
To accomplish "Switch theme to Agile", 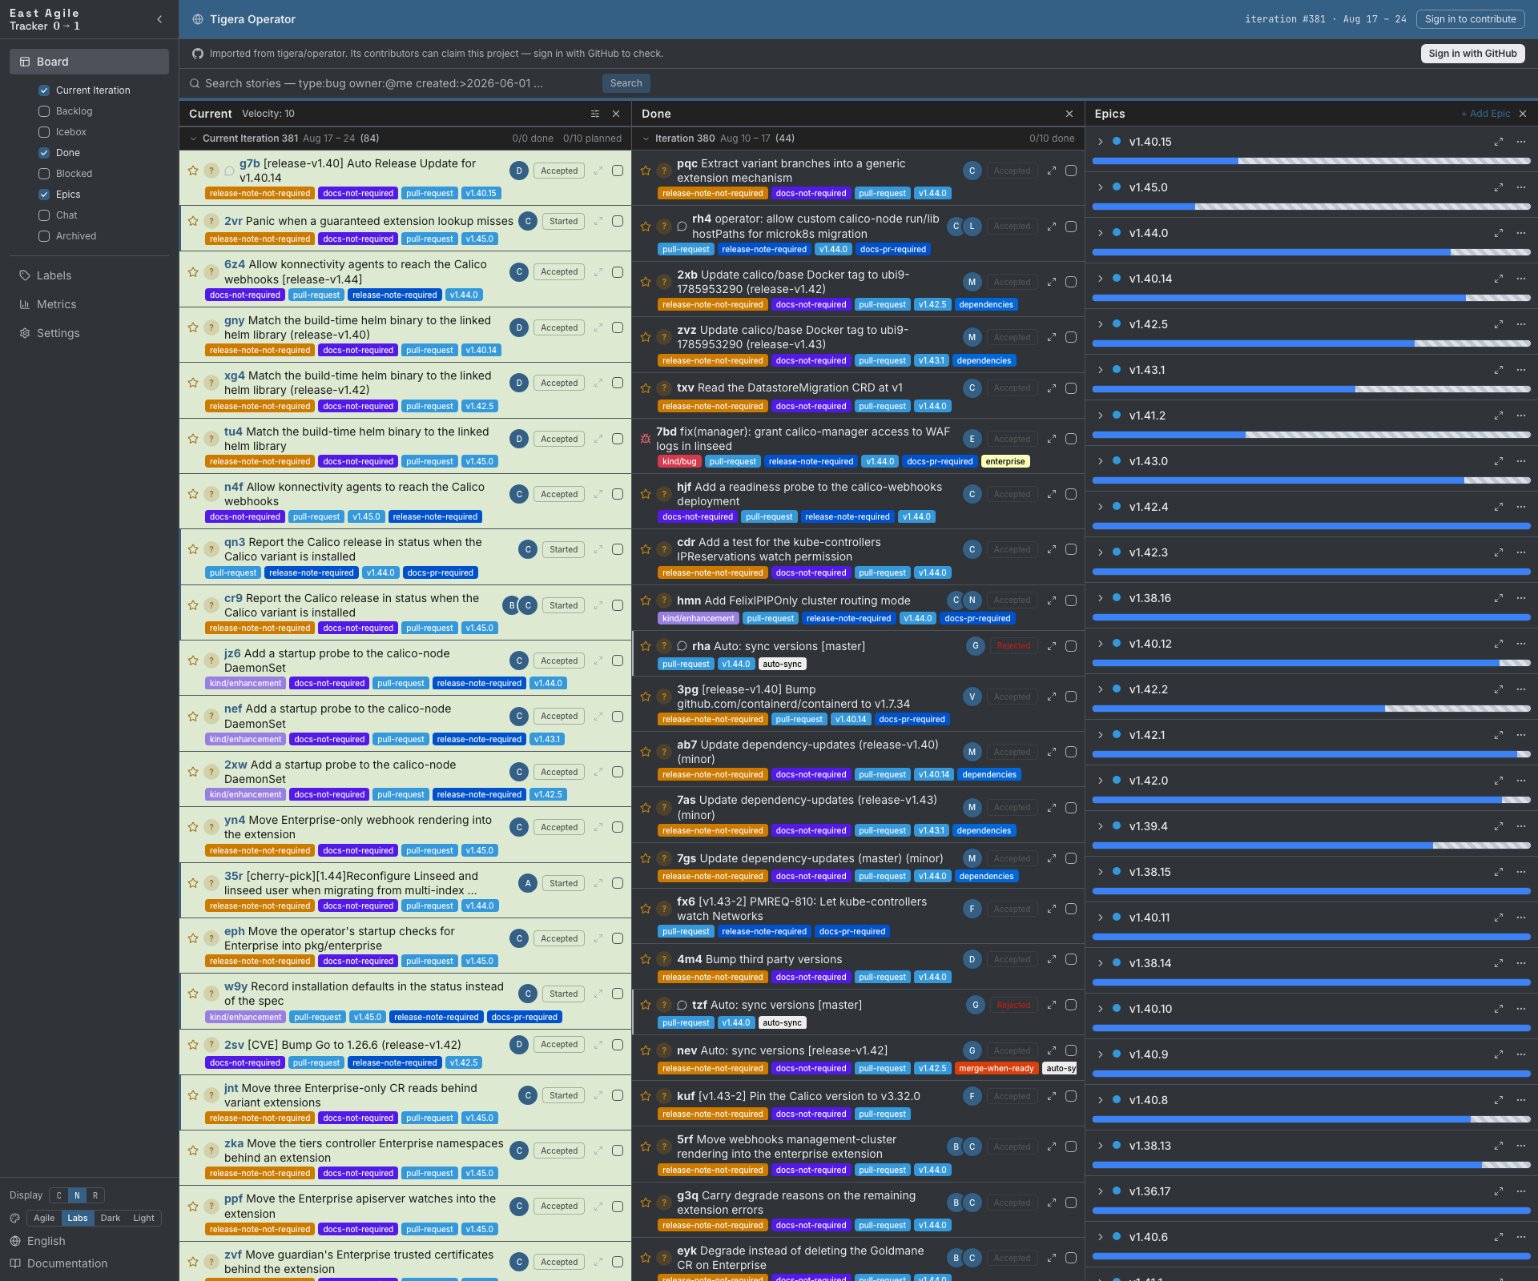I will pos(44,1218).
